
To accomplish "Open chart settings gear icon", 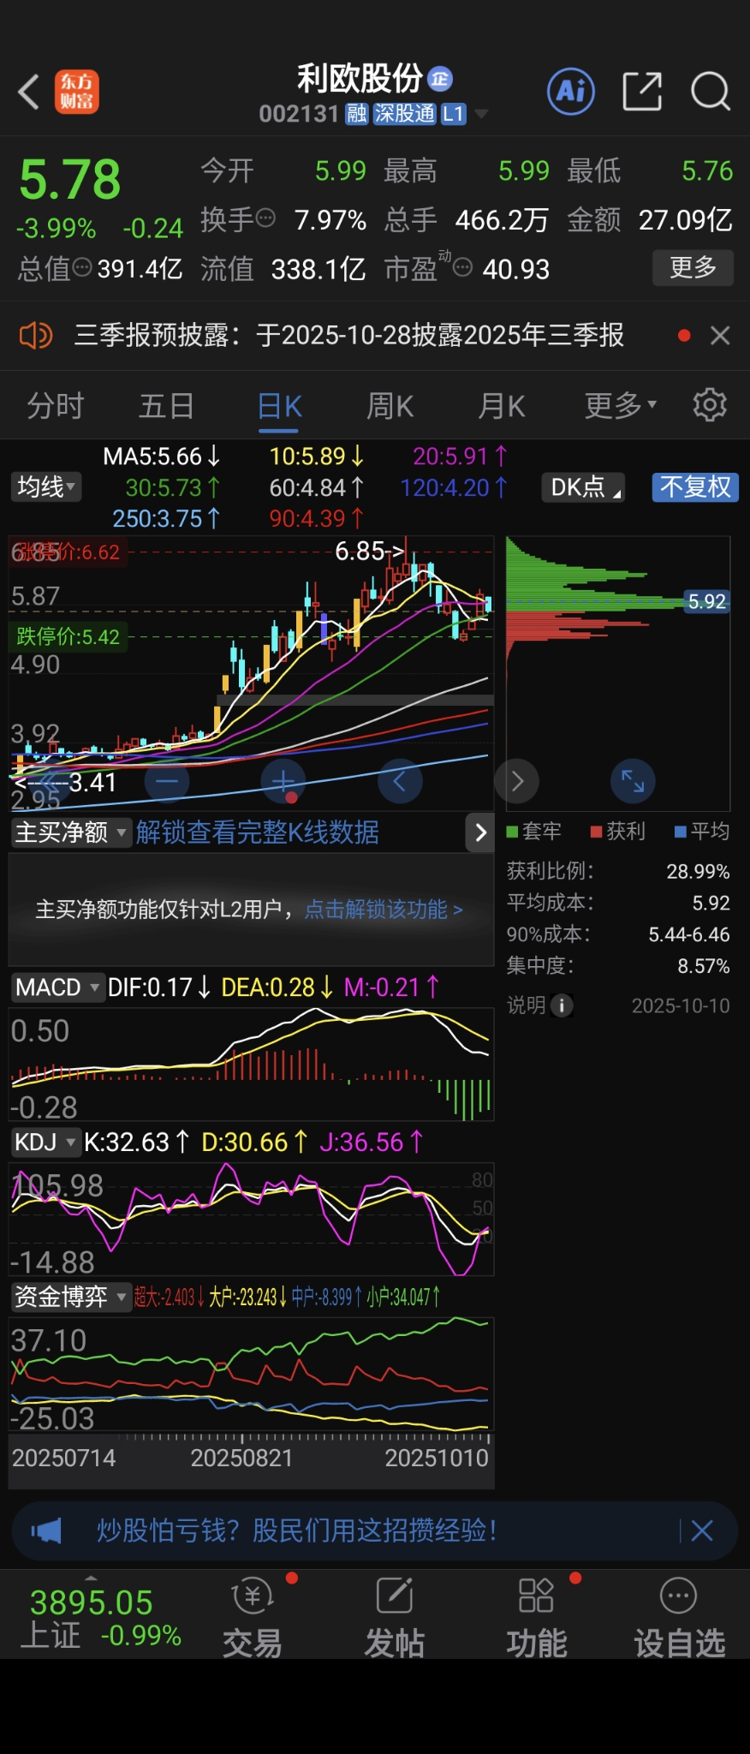I will click(x=710, y=404).
